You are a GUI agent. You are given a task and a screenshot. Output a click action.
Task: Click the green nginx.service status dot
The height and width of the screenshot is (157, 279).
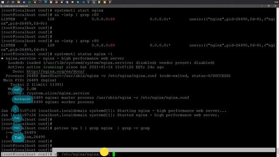point(2,58)
